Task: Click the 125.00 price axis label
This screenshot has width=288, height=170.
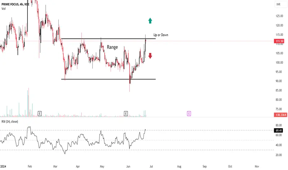Action: (x=279, y=16)
